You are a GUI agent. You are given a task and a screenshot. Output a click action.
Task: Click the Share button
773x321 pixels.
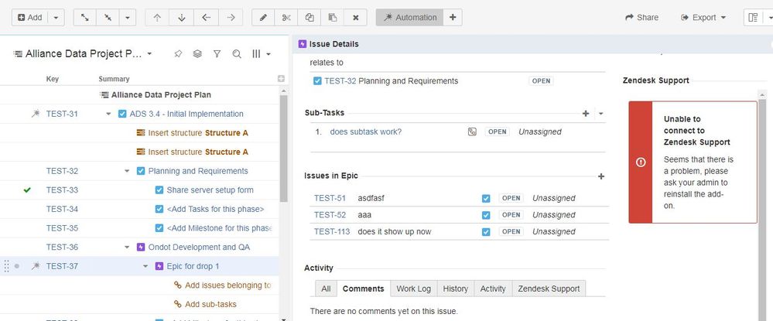point(642,17)
